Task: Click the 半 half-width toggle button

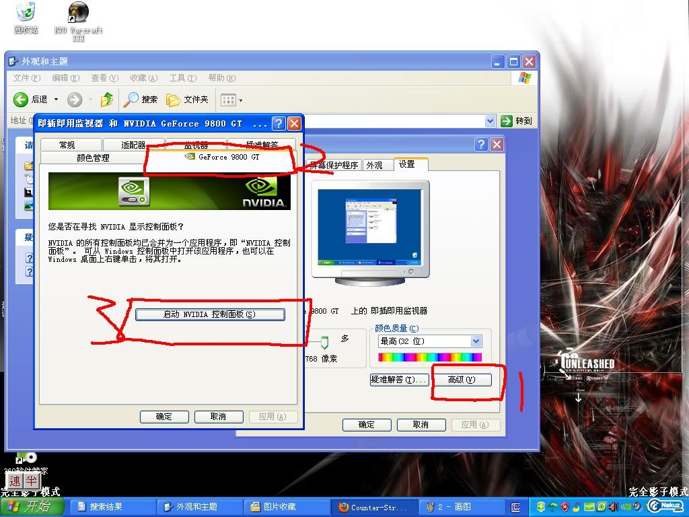Action: (x=31, y=481)
